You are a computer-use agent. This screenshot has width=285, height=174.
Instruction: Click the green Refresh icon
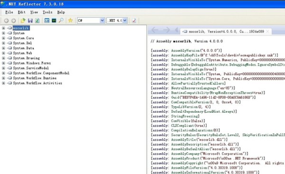(37, 20)
